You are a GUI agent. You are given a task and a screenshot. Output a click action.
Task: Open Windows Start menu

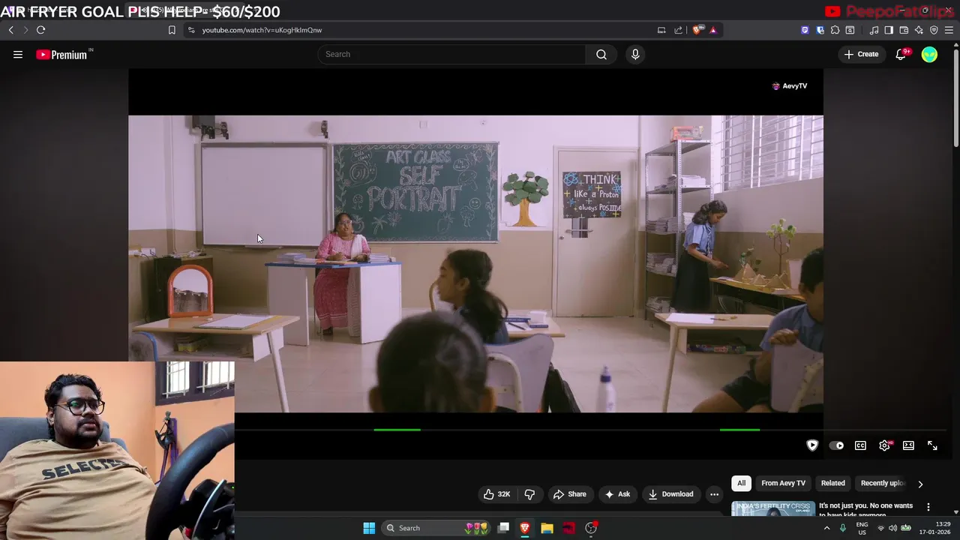(369, 528)
